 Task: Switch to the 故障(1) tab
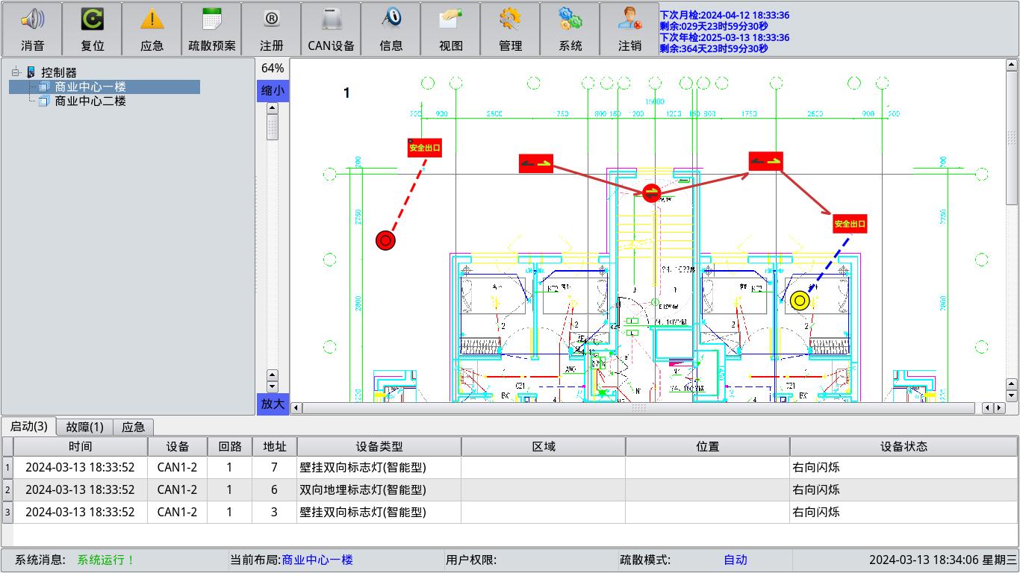pyautogui.click(x=84, y=428)
